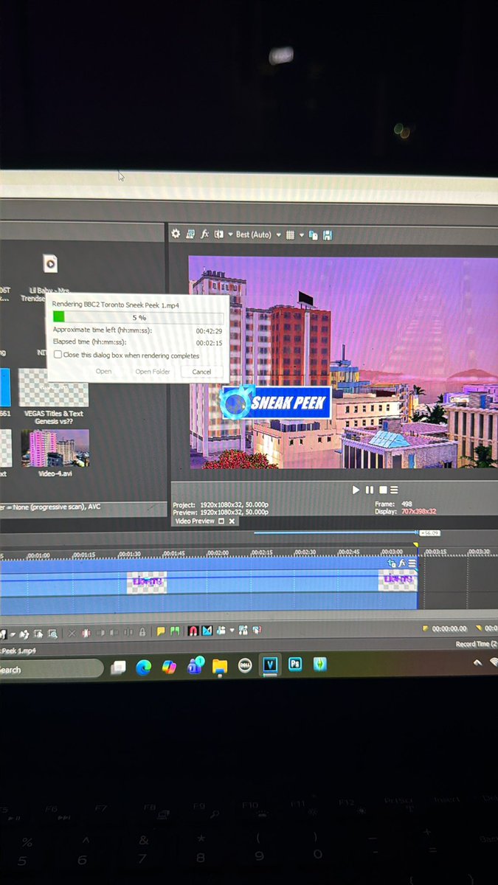
Task: Open File Explorer from taskbar
Action: [x=220, y=666]
